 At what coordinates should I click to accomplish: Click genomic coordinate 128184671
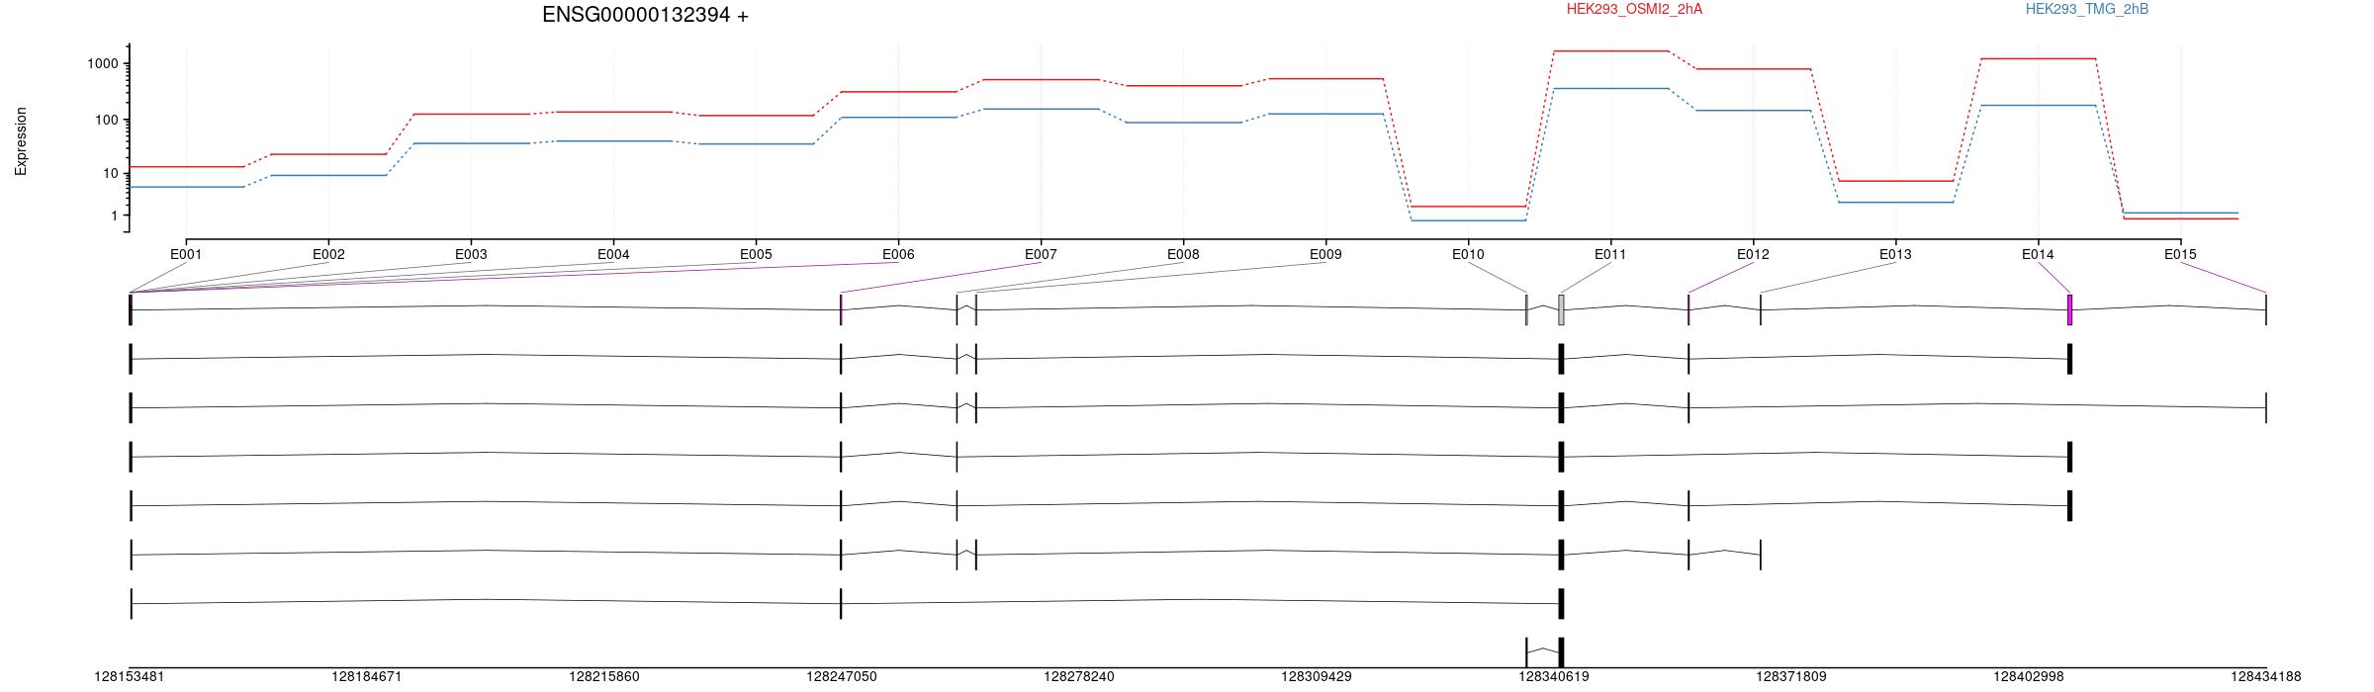[x=367, y=677]
